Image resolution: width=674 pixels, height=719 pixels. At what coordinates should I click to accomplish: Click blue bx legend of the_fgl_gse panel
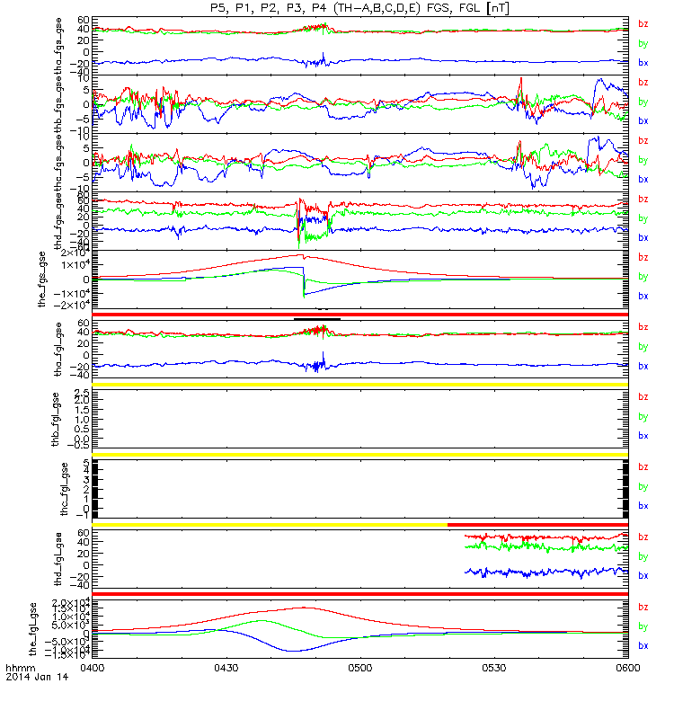pos(643,645)
